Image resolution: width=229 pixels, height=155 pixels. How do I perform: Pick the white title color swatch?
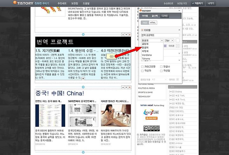177,40
